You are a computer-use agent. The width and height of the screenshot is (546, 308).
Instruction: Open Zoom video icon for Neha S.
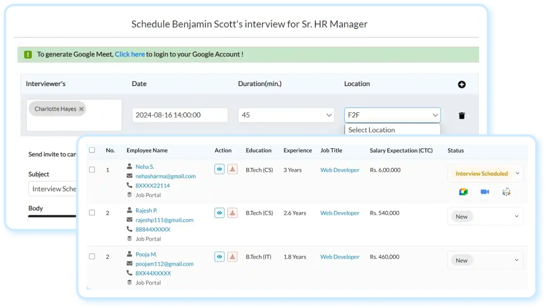tap(485, 192)
